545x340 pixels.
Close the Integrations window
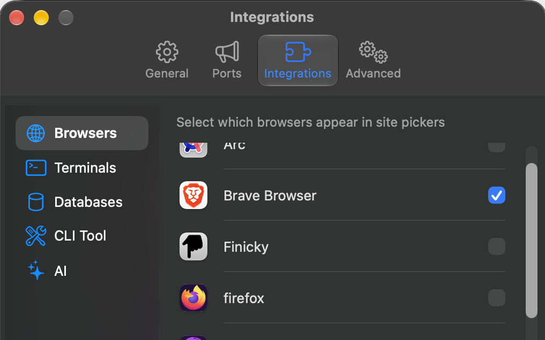coord(16,18)
